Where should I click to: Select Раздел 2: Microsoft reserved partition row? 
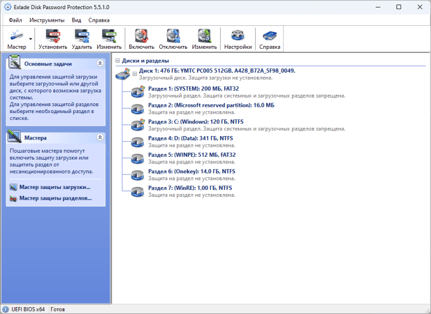point(211,108)
